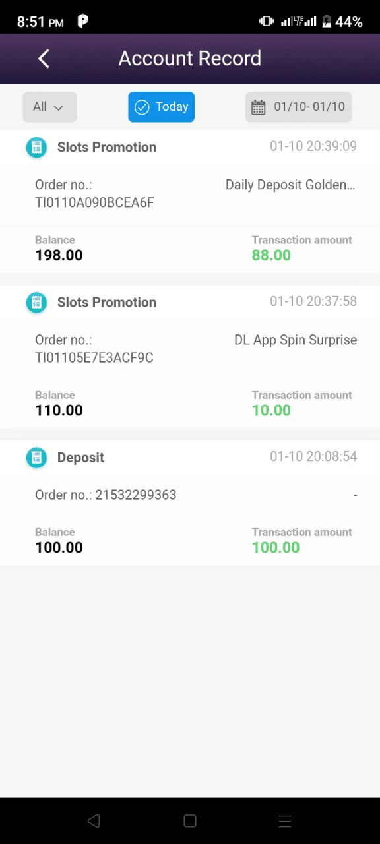The image size is (380, 844).
Task: Tap the Android home navigation button
Action: (x=190, y=821)
